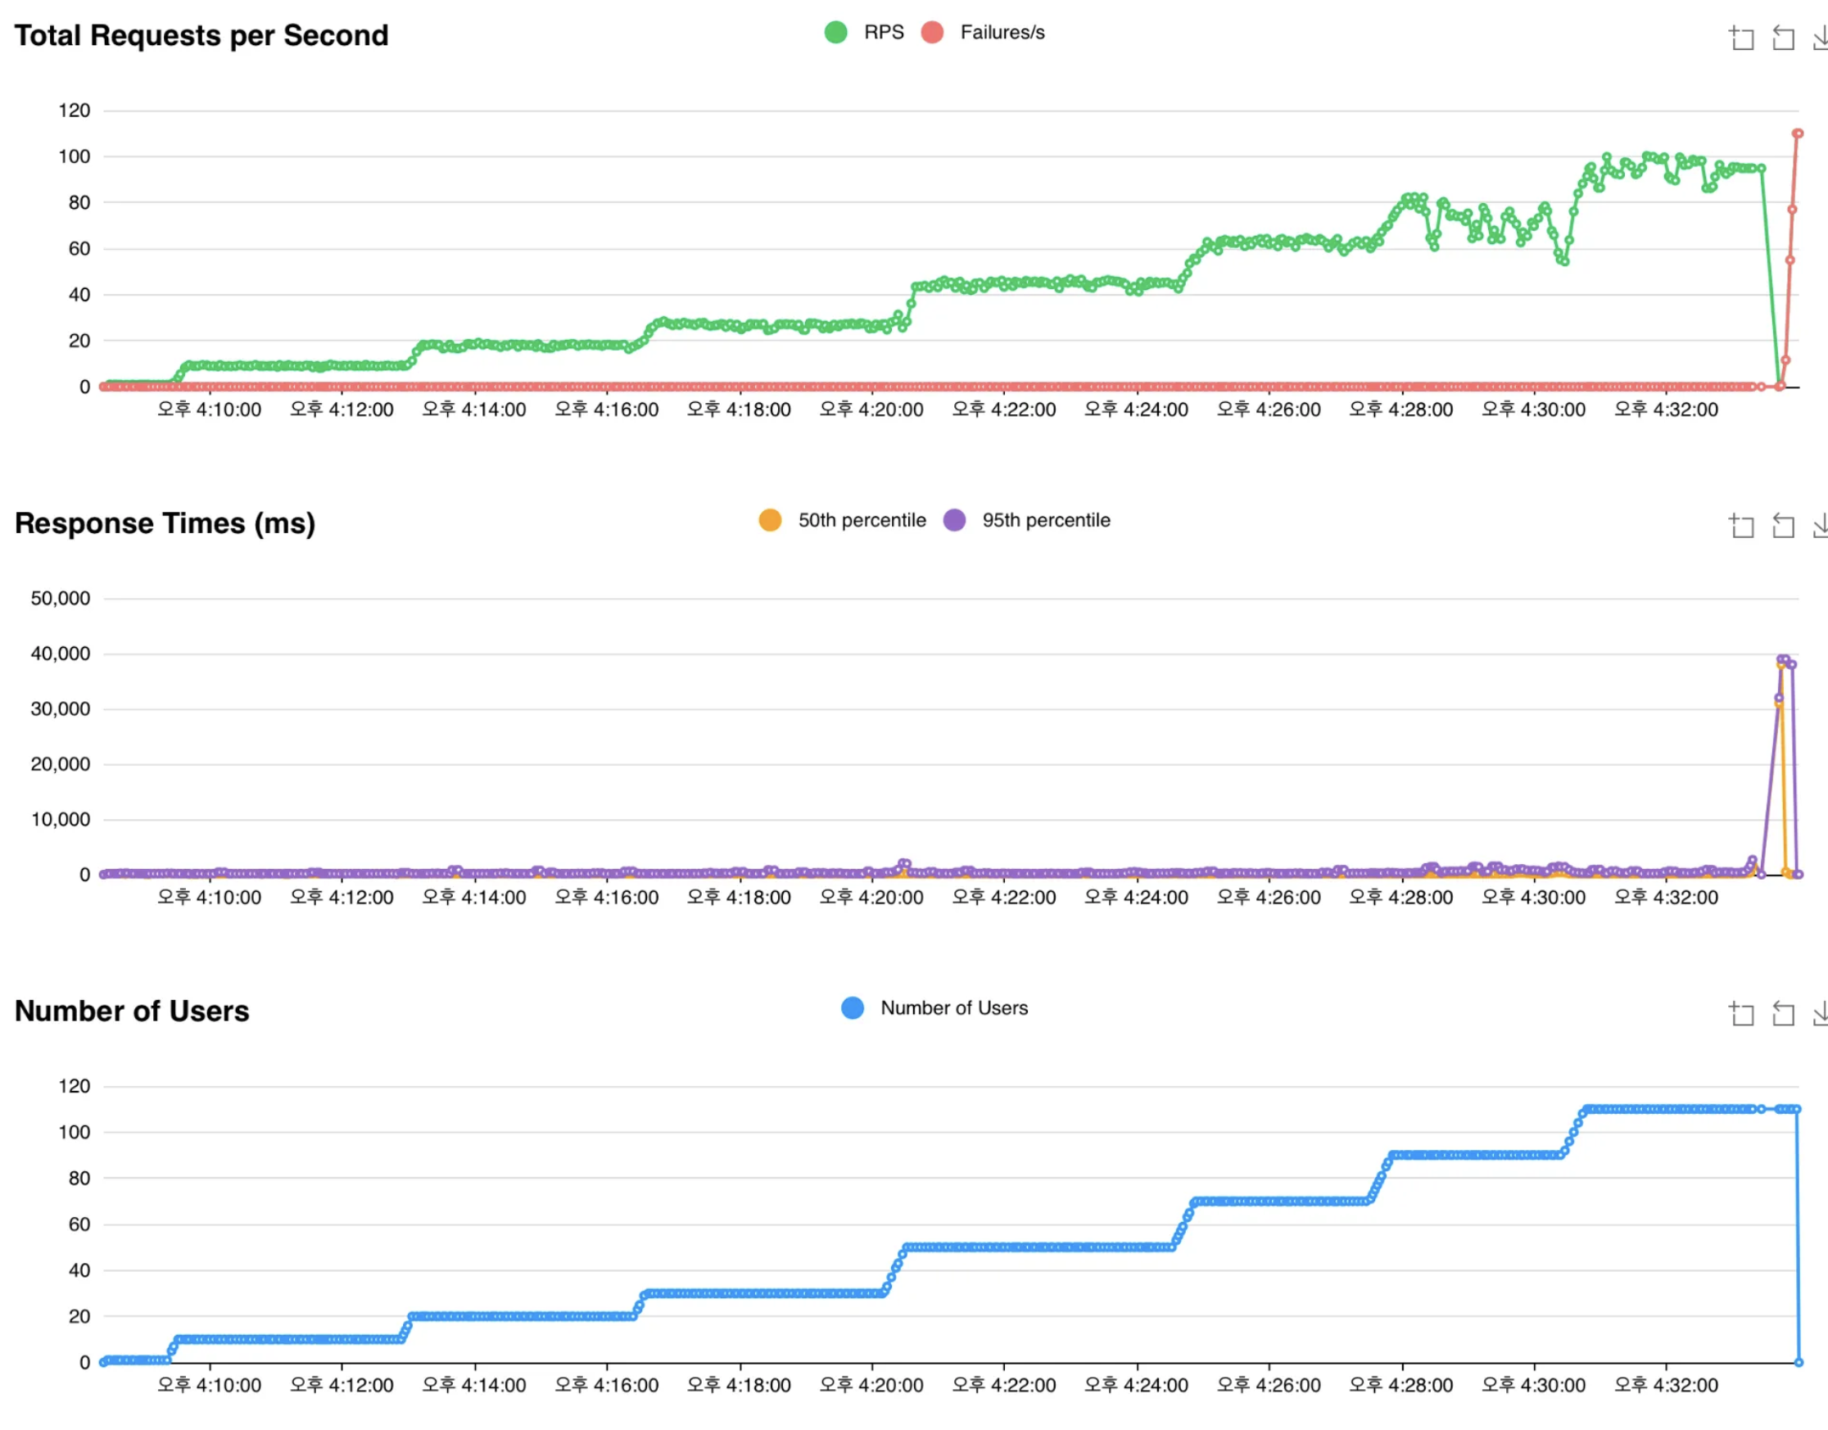This screenshot has width=1828, height=1430.
Task: Save the Number of Users chart as image
Action: pyautogui.click(x=1820, y=1014)
